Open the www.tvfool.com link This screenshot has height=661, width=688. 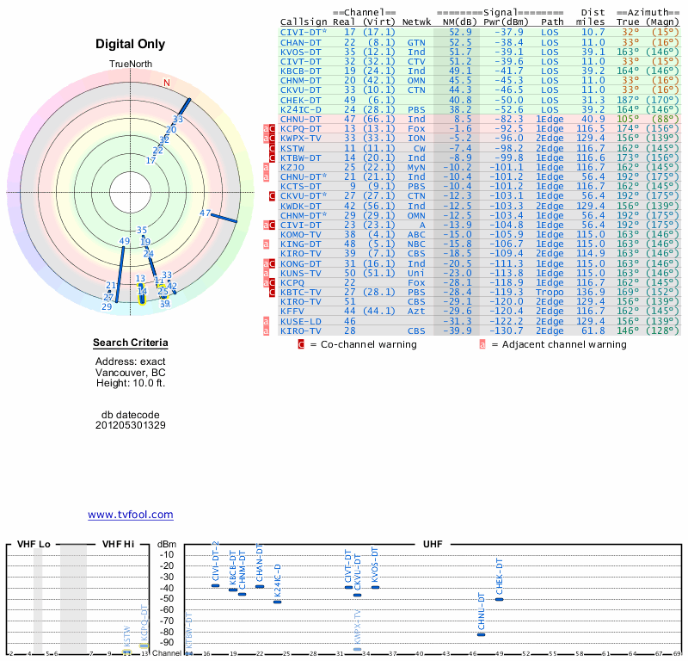click(131, 515)
